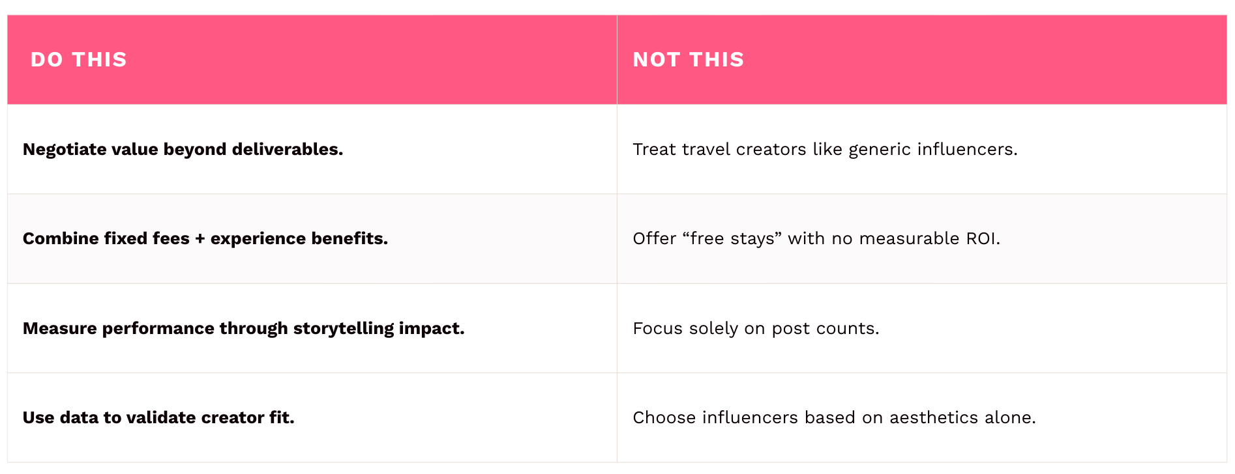Select the 'Negotiate value beyond deliverables' cell

(183, 150)
